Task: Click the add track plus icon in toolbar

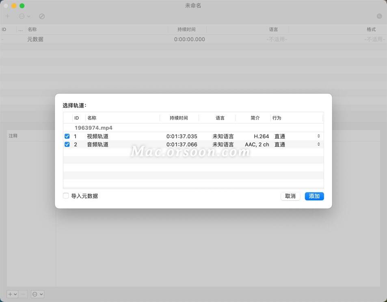Action: click(8, 16)
